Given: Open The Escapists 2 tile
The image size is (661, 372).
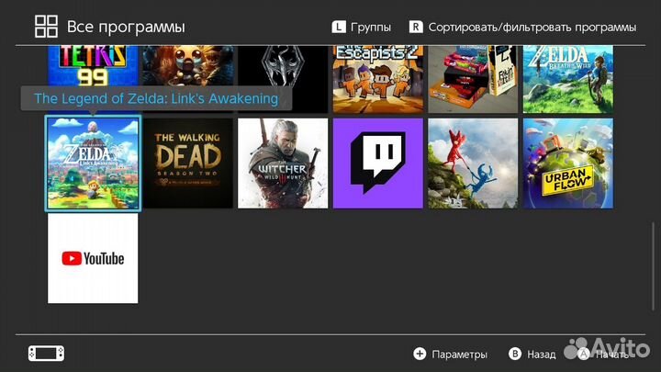Looking at the screenshot, I should [x=378, y=79].
